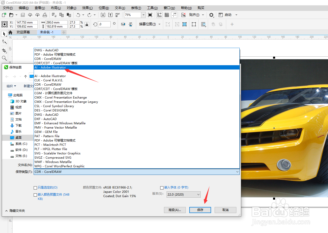The height and width of the screenshot is (233, 328).
Task: Select 下载 folder in tree
Action: [16, 126]
